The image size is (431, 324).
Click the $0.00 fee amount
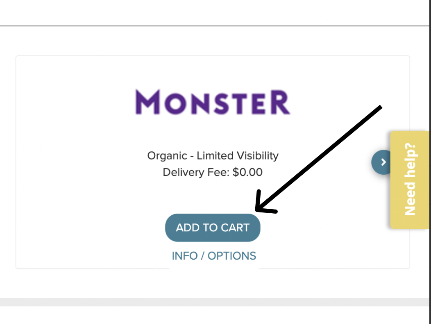pos(247,172)
